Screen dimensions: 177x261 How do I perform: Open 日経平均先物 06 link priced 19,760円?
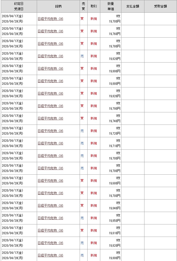click(51, 31)
